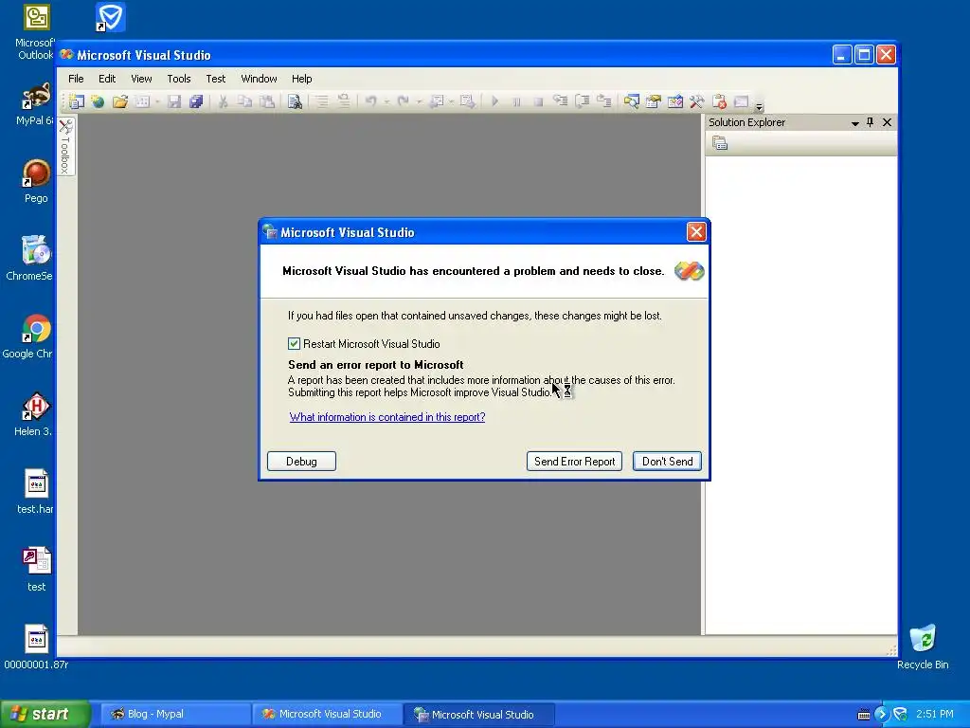Click the Start Debugging play icon
Image resolution: width=970 pixels, height=728 pixels.
494,101
